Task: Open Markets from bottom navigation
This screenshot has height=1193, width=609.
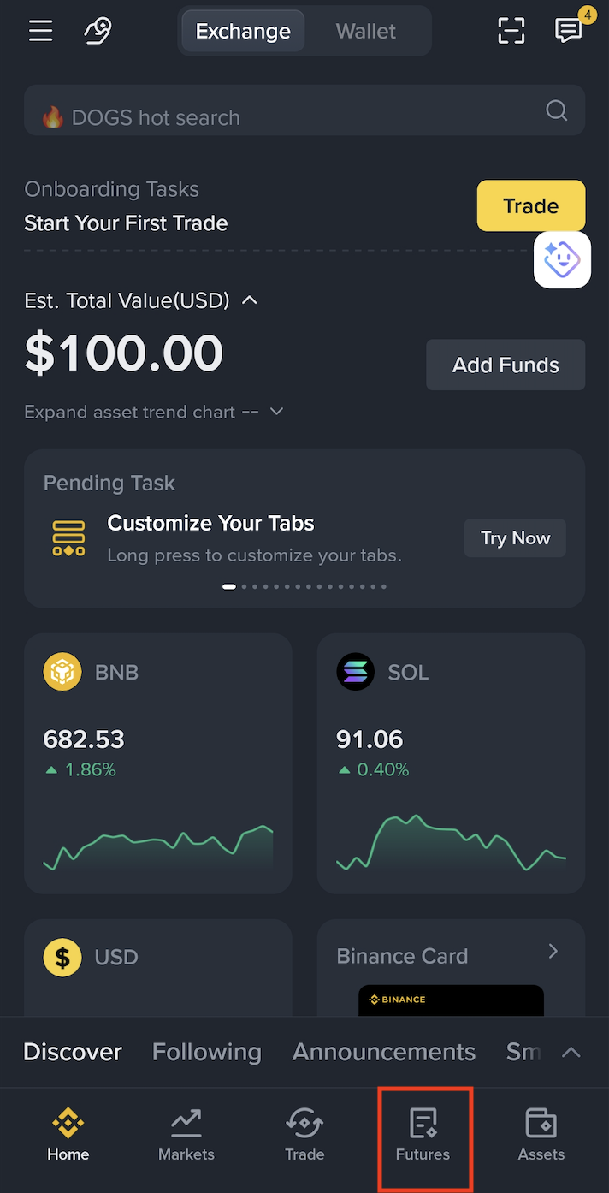Action: pos(186,1136)
